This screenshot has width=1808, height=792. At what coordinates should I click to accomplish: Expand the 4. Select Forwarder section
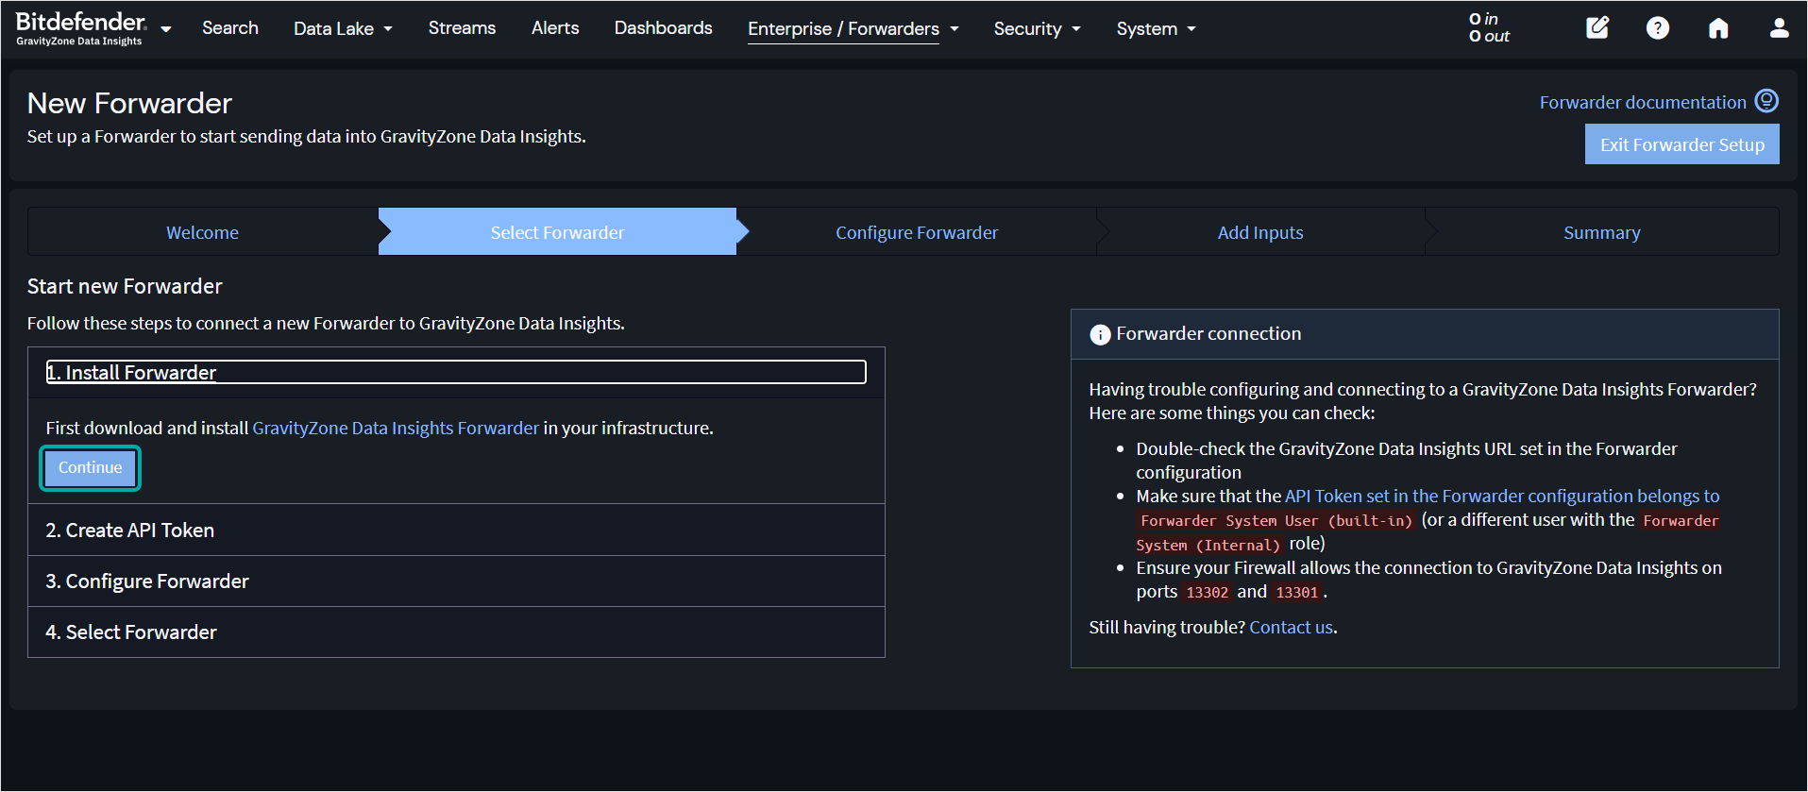pyautogui.click(x=456, y=632)
